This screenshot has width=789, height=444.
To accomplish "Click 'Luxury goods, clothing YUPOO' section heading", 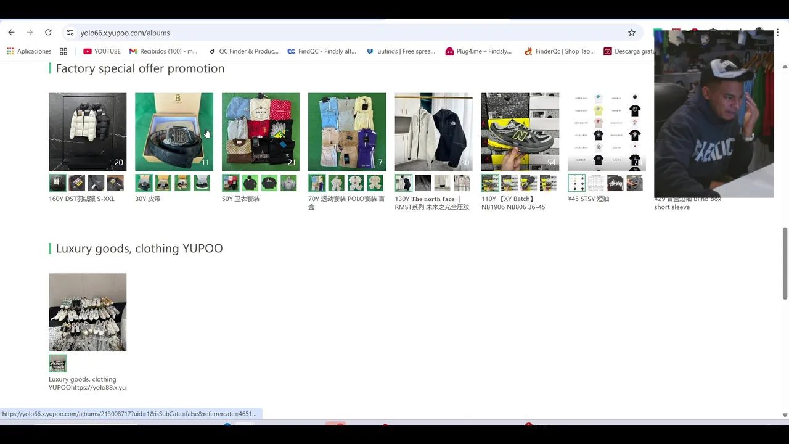I will point(139,249).
